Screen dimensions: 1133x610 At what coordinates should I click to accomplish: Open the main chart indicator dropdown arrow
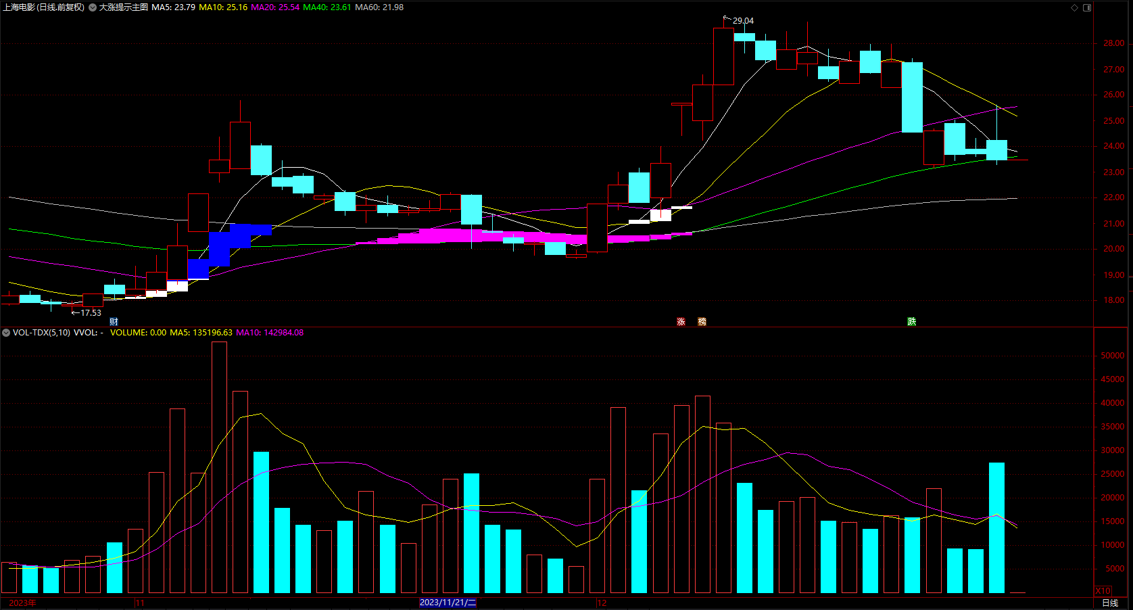tap(93, 7)
